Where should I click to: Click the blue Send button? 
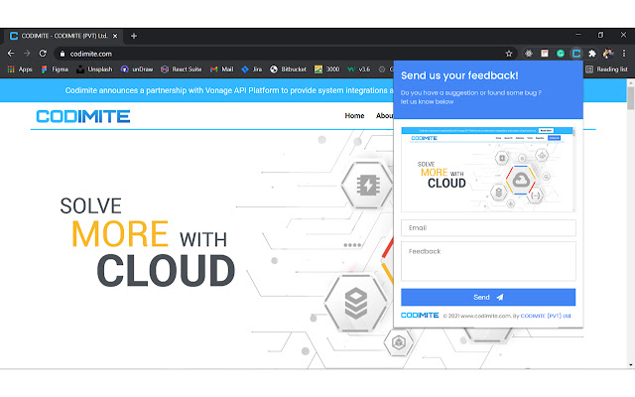click(x=488, y=297)
